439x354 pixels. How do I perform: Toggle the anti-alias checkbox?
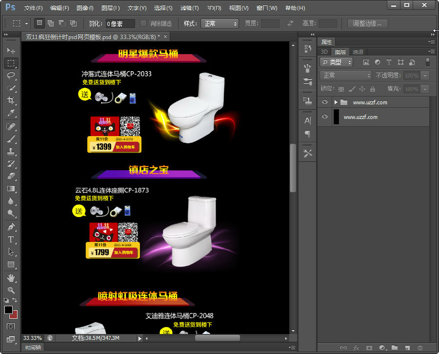[143, 23]
